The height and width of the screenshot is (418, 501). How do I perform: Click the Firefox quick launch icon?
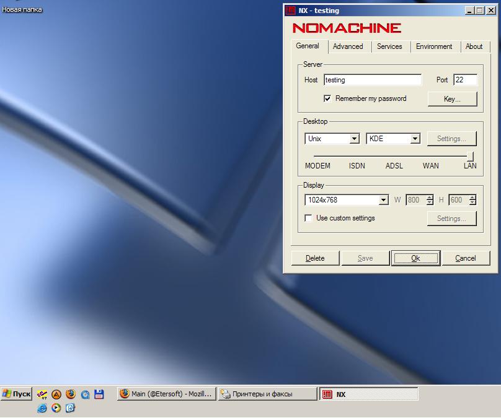[70, 394]
